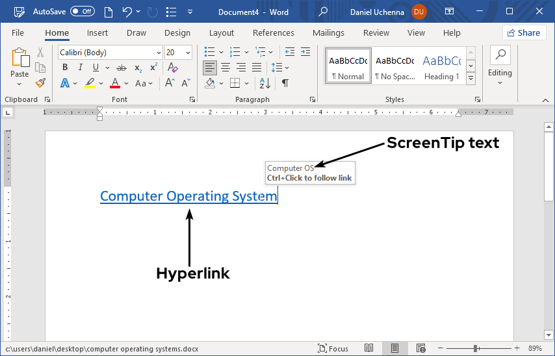555x356 pixels.
Task: Click the Numbering list icon
Action: click(235, 52)
